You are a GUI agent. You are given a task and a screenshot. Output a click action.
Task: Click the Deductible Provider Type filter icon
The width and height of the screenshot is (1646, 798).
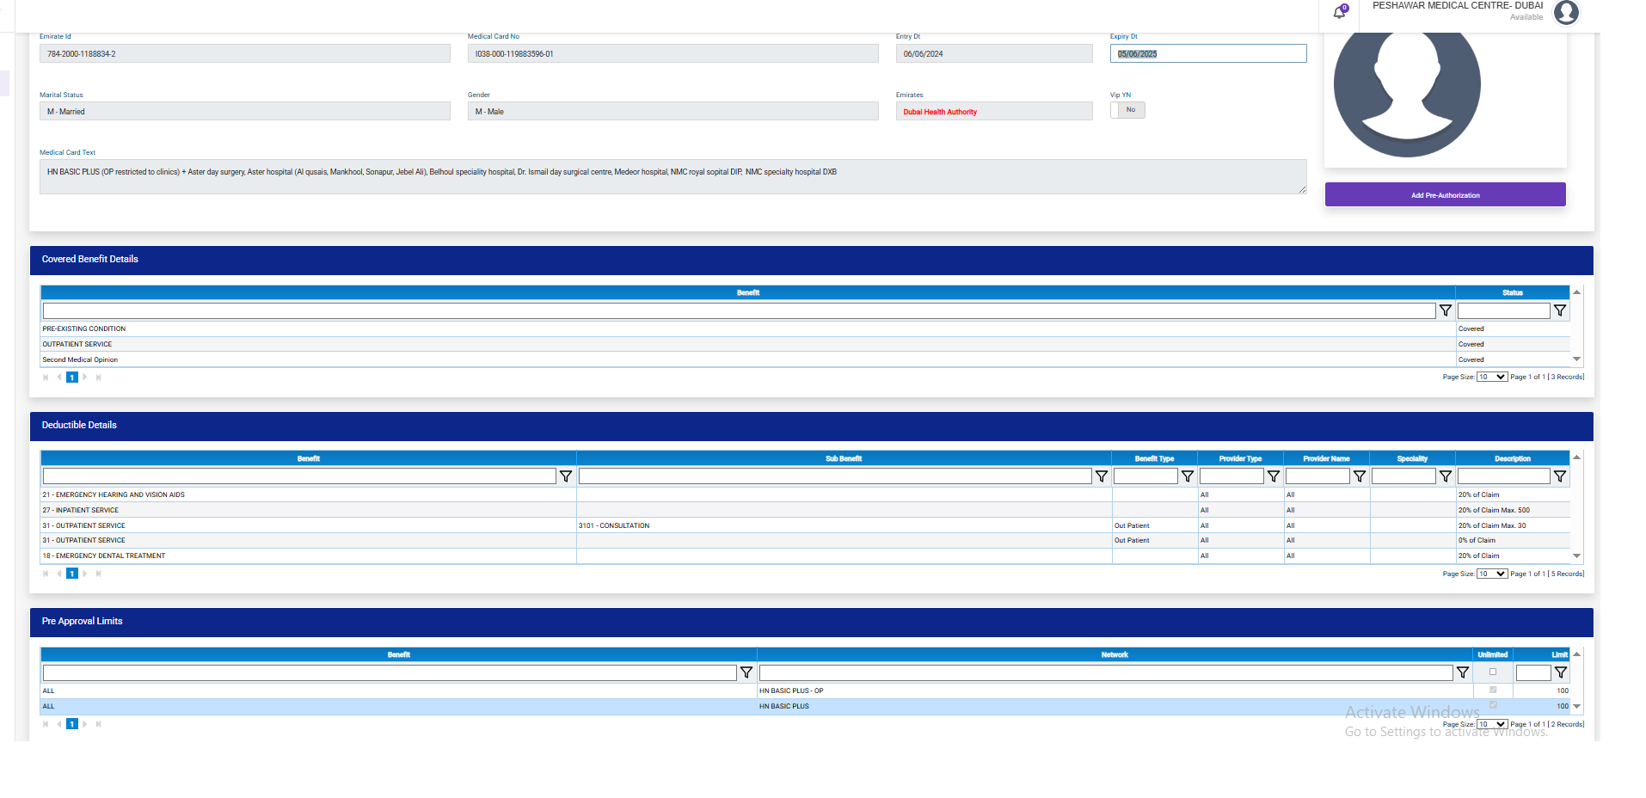[x=1274, y=476]
